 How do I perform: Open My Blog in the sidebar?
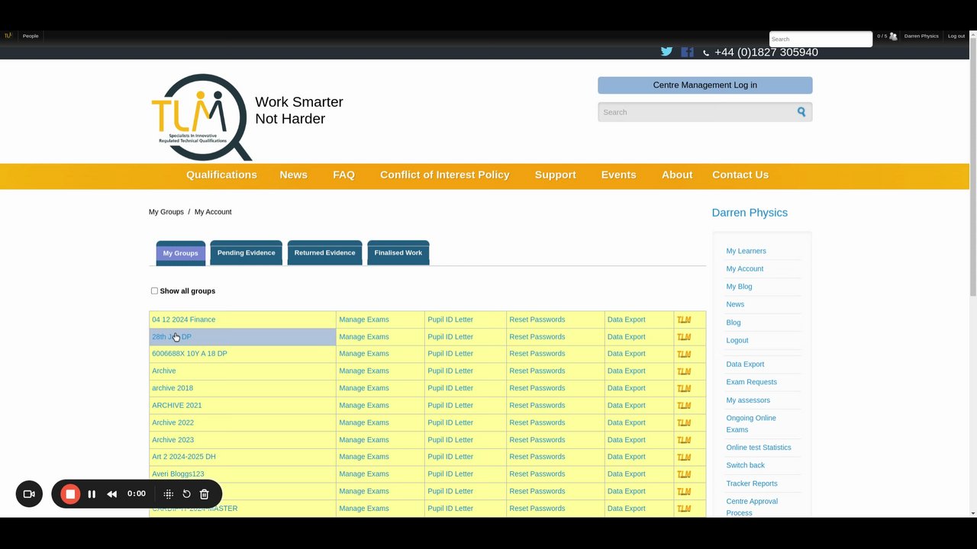pyautogui.click(x=740, y=287)
